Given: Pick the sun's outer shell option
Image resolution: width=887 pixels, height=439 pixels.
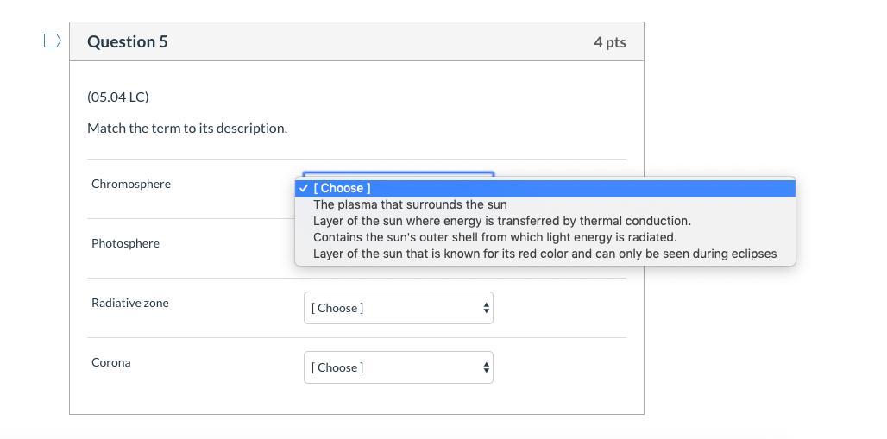Looking at the screenshot, I should pyautogui.click(x=494, y=237).
